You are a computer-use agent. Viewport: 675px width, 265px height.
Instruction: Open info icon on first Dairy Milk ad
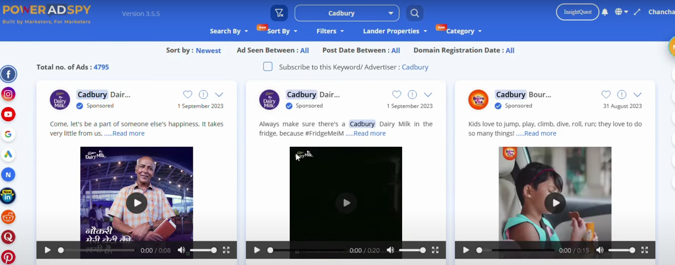pos(203,94)
